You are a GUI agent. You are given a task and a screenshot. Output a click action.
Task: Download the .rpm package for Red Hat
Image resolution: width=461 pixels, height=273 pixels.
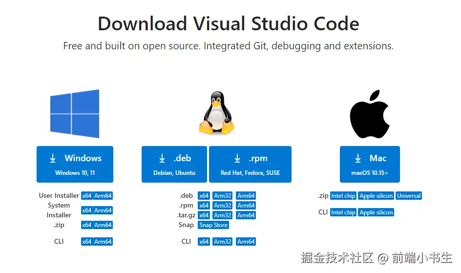(250, 164)
